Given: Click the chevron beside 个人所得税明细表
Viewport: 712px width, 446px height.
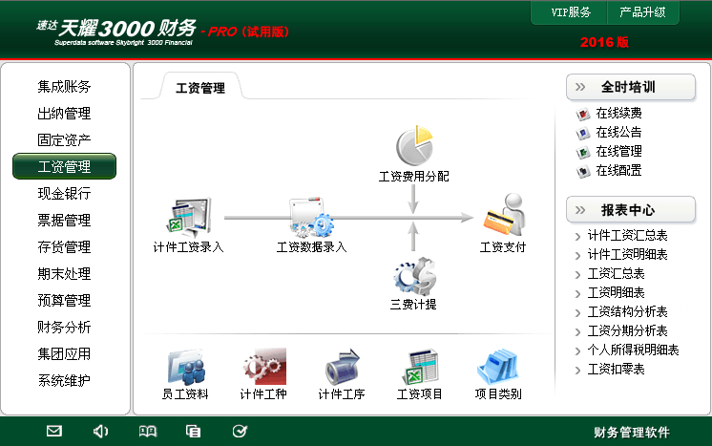Looking at the screenshot, I should 577,350.
